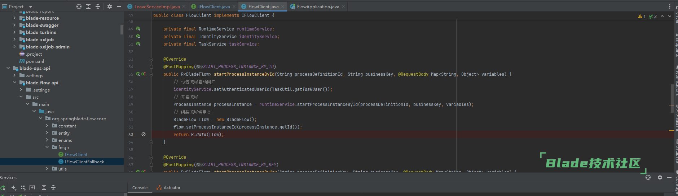Viewport: 678px width, 196px height.
Task: Collapse all in Services toolbar
Action: 53,187
